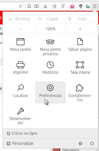Show downloads via the arrow icon
The image size is (99, 151).
pos(45,6)
